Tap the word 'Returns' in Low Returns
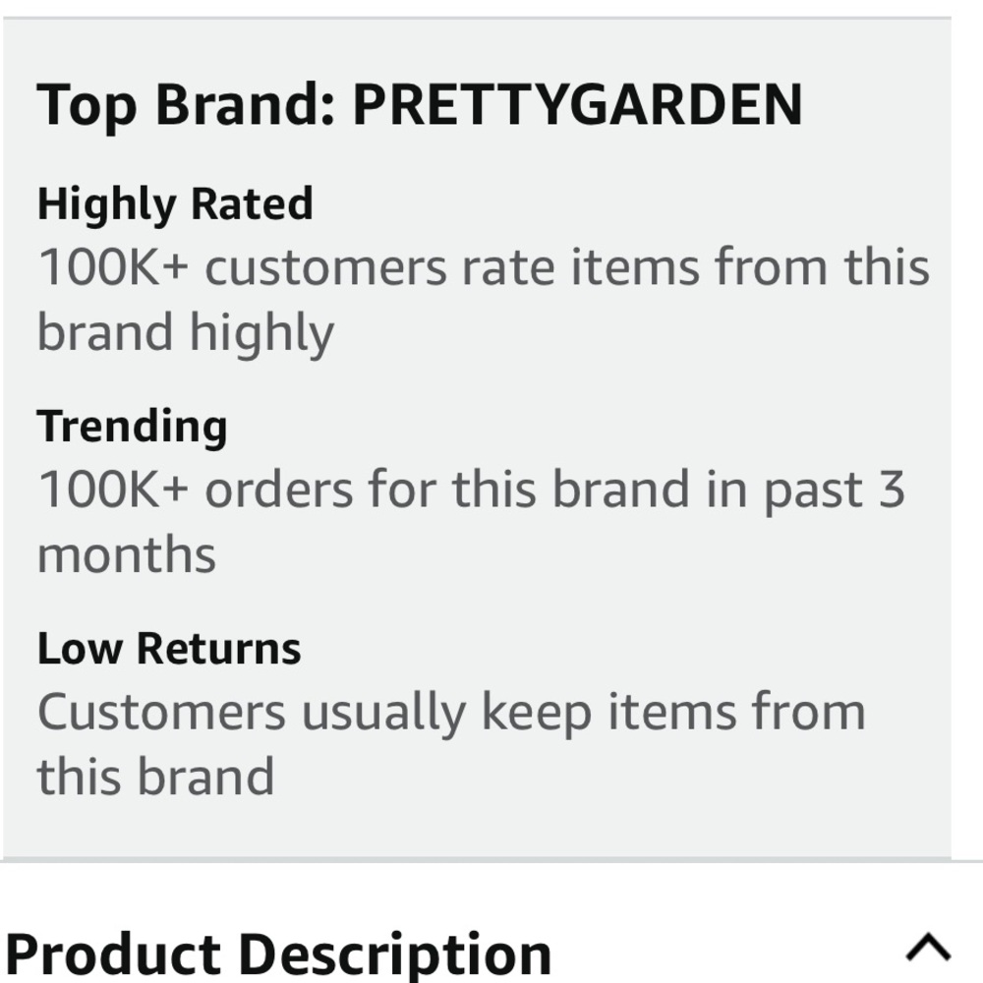 pos(219,649)
